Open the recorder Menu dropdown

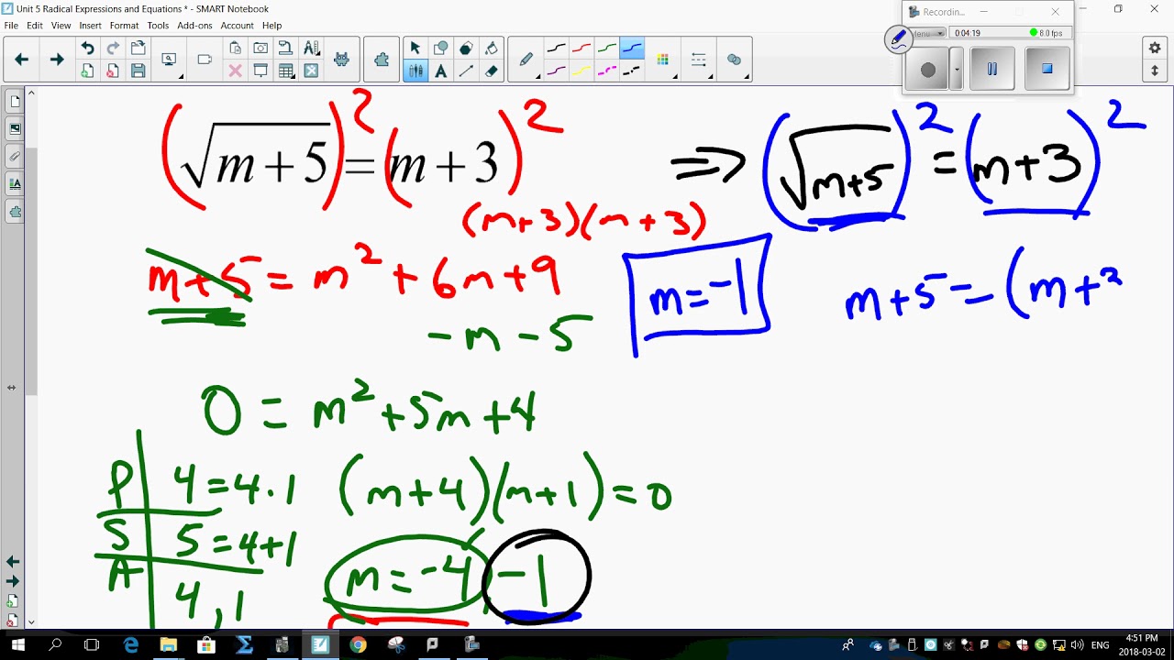pyautogui.click(x=928, y=34)
